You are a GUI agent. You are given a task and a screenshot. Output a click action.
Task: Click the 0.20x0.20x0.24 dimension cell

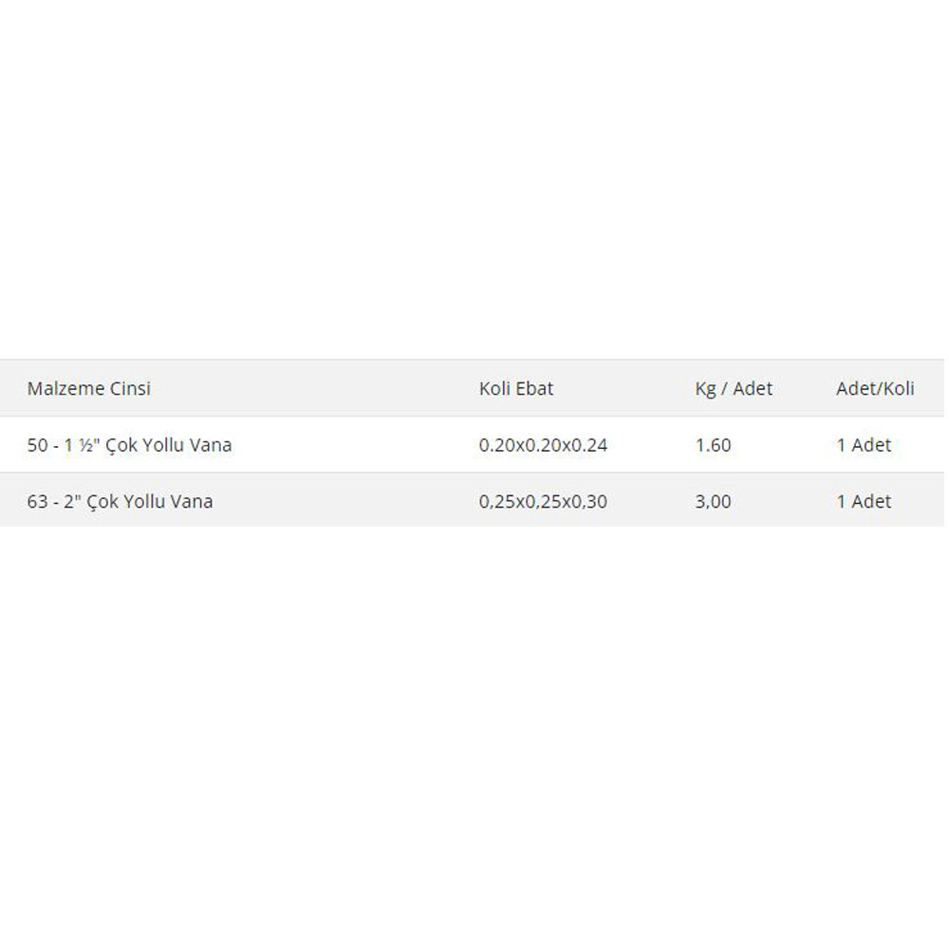point(543,445)
